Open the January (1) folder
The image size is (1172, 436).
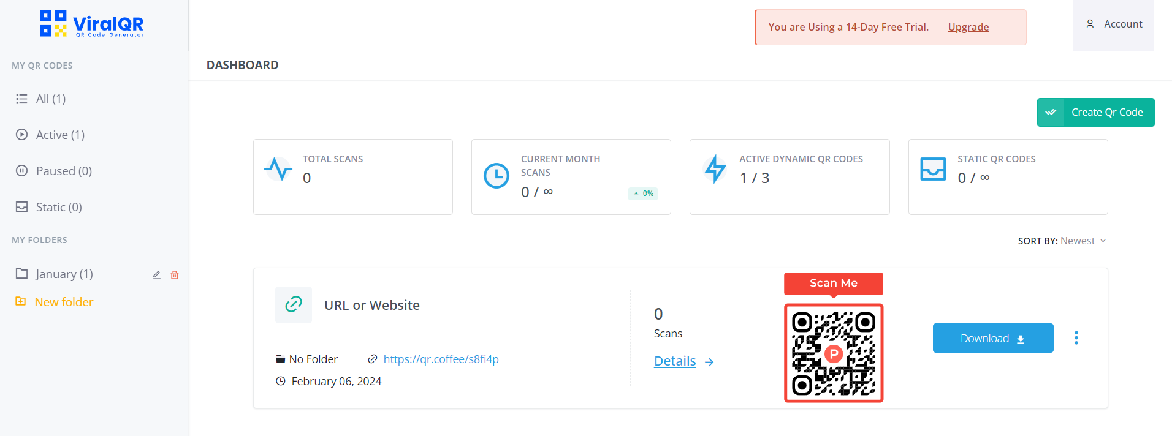[x=64, y=274]
